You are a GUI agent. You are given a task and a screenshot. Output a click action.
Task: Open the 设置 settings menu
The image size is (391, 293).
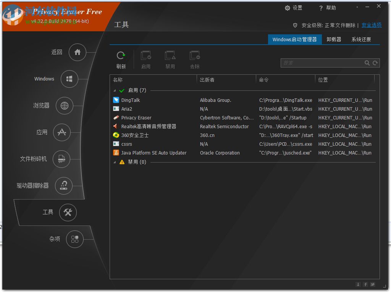[x=294, y=8]
